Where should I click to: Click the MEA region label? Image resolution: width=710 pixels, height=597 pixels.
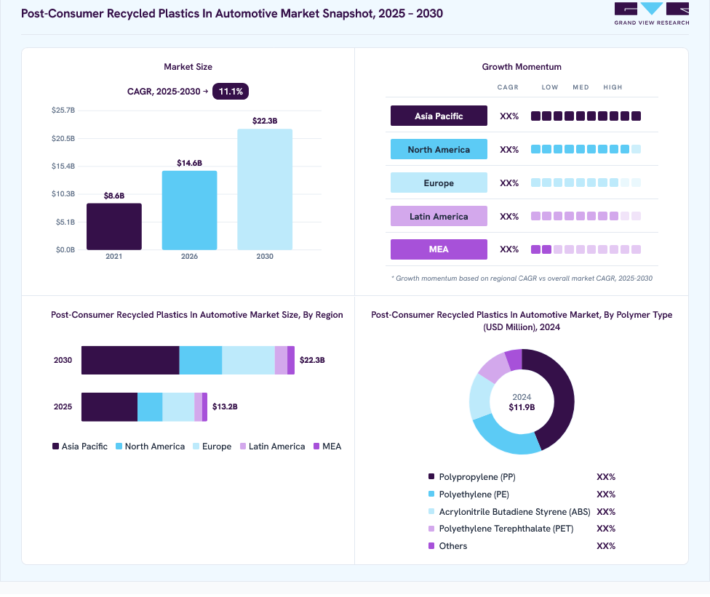439,249
